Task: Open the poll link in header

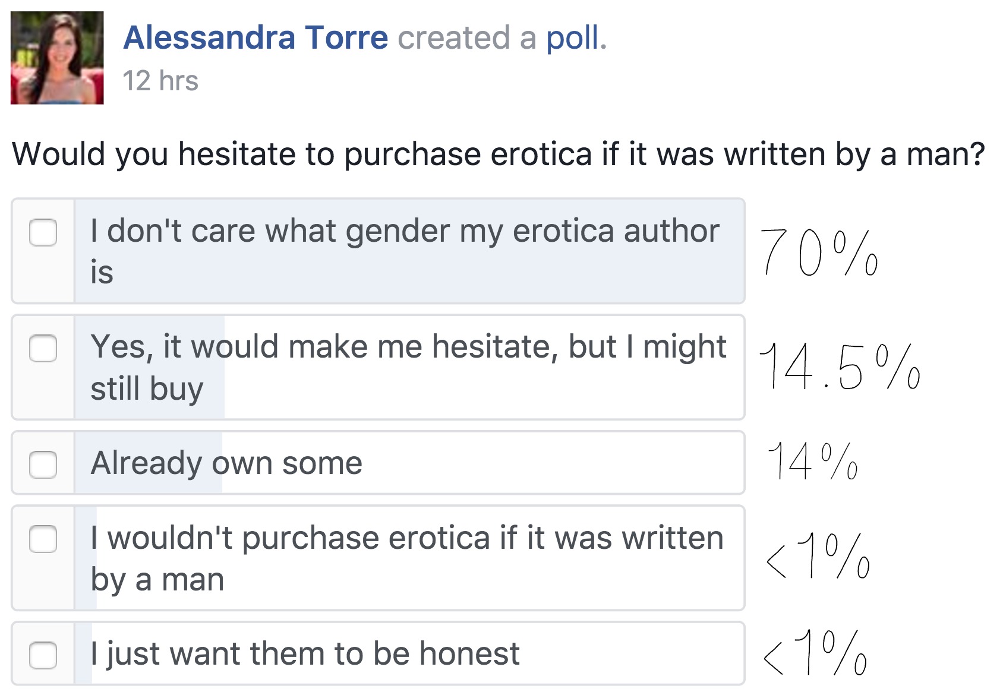Action: 576,38
